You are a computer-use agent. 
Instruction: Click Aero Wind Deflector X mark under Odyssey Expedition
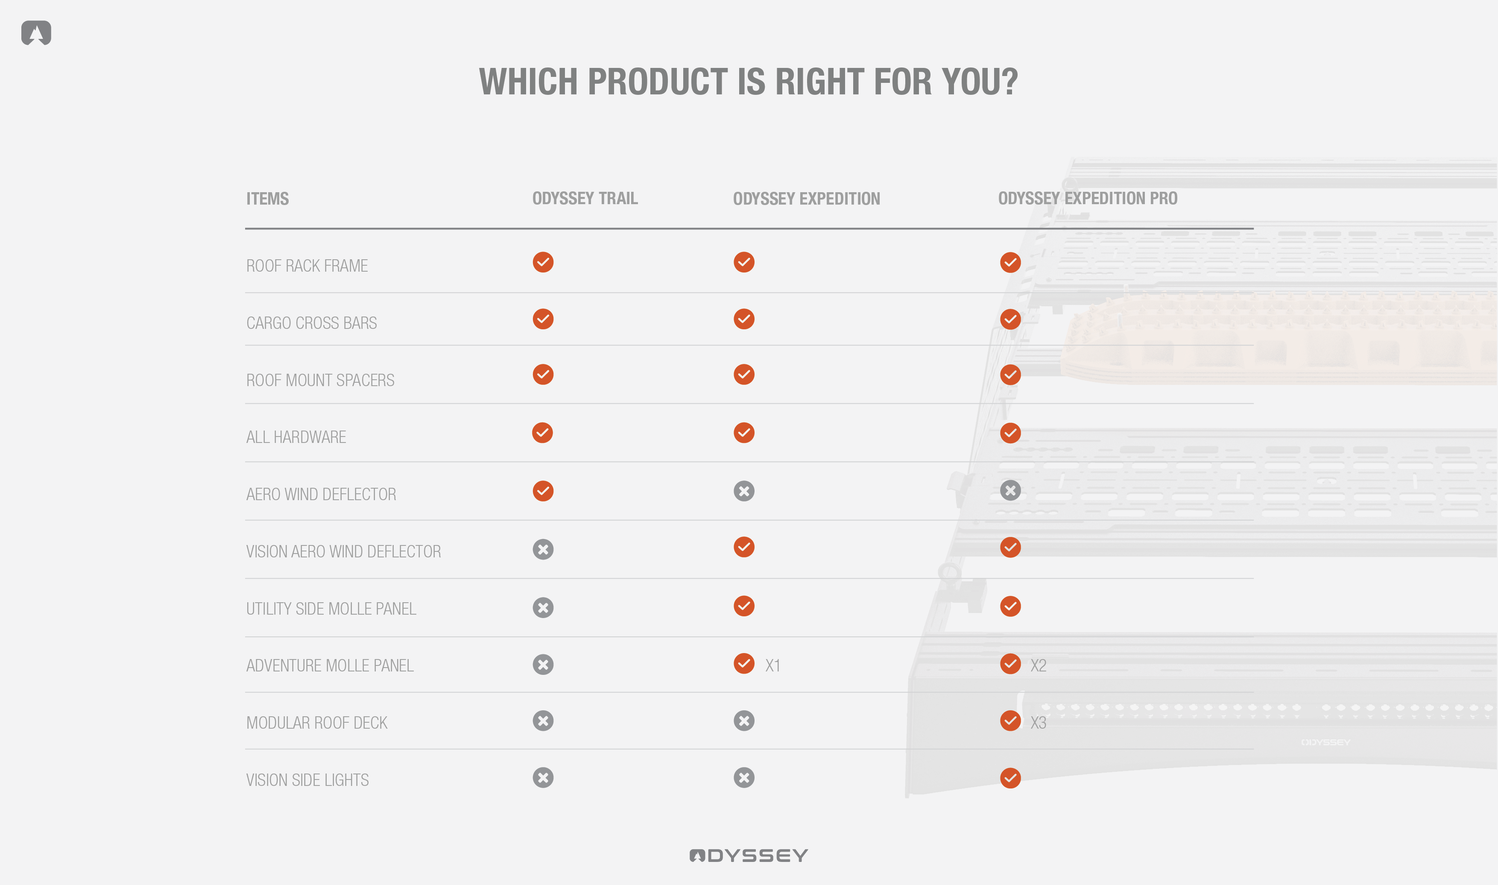tap(744, 491)
